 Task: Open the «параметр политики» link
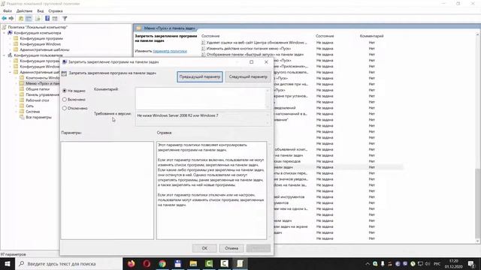pos(170,51)
